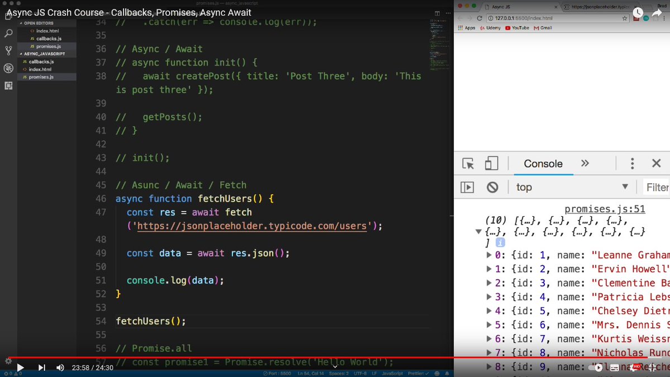Skip to next video
This screenshot has width=670, height=377.
click(42, 368)
